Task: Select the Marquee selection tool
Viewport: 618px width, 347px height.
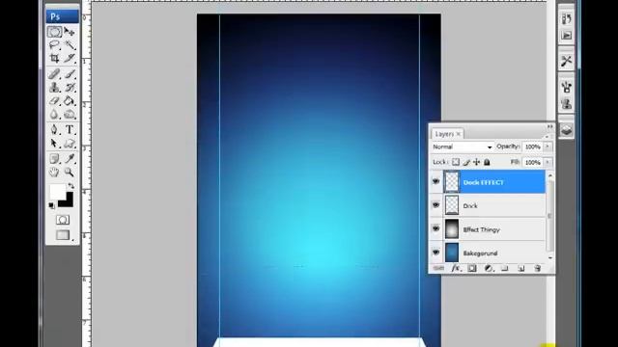Action: pos(54,32)
